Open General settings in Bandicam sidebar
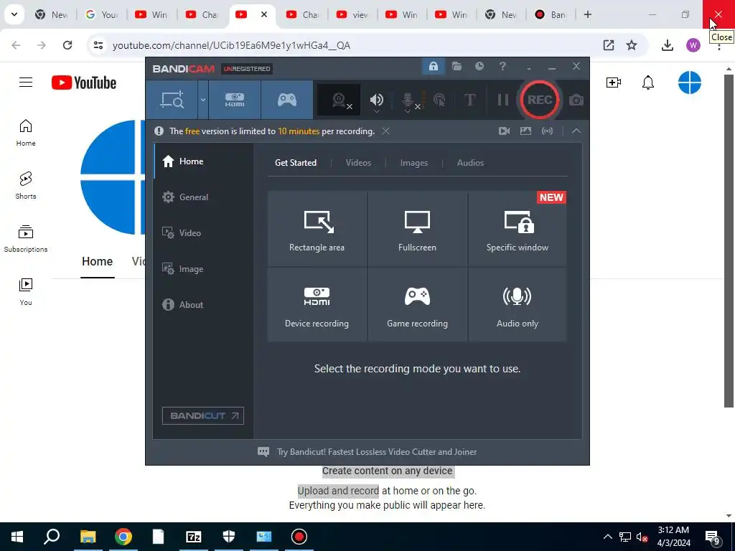Image resolution: width=735 pixels, height=551 pixels. tap(203, 197)
